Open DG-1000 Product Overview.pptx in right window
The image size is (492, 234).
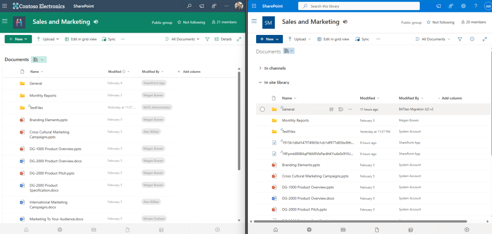point(308,187)
